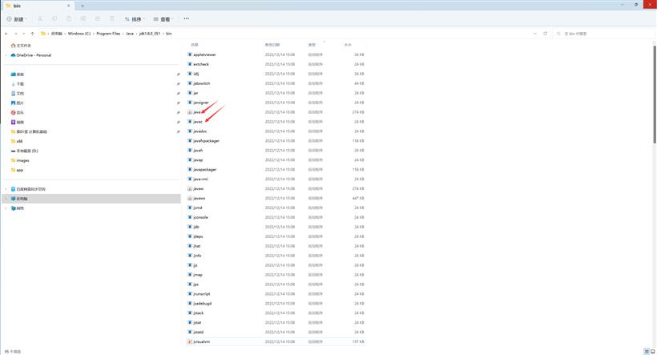The width and height of the screenshot is (657, 355).
Task: Expand the Baidu Netdisk sync node
Action: [x=6, y=189]
